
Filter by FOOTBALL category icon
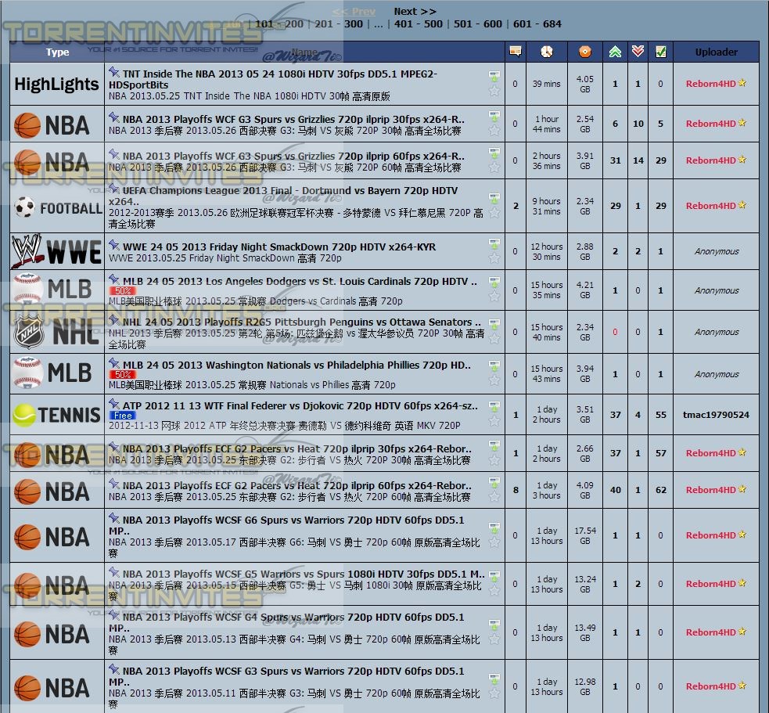click(x=57, y=207)
